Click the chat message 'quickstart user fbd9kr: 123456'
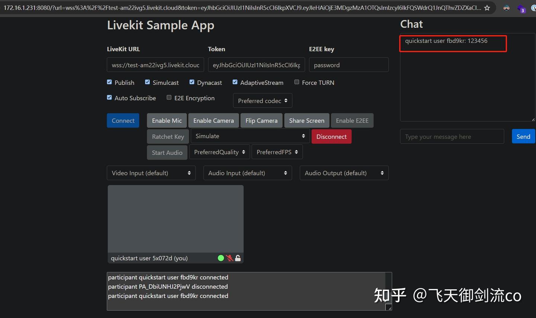Image resolution: width=536 pixels, height=318 pixels. [x=446, y=41]
